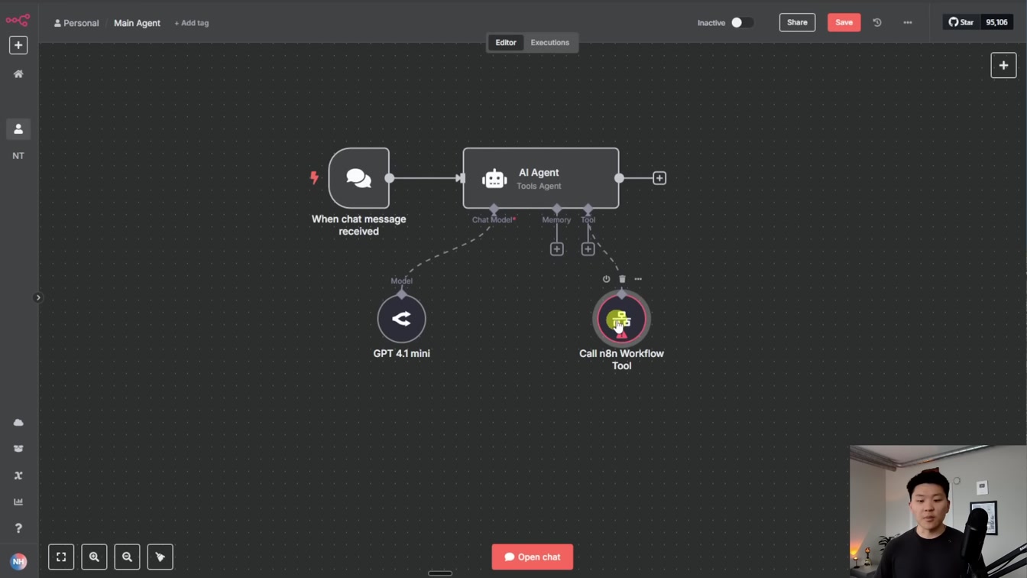The image size is (1027, 578).
Task: Click the 'GPT 4.1 mini' node label
Action: [x=401, y=353]
